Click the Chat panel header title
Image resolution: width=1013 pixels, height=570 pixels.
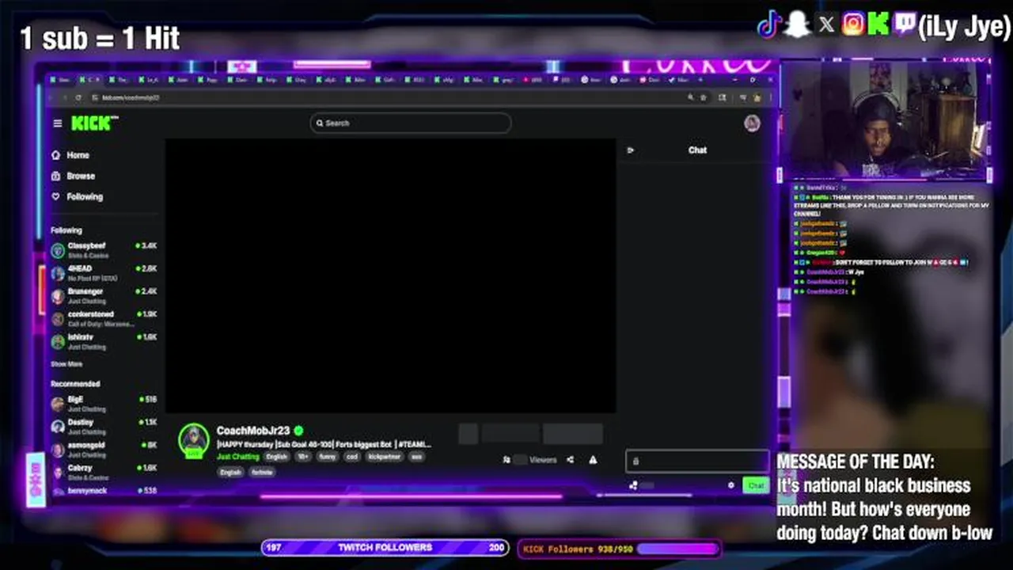(x=697, y=150)
